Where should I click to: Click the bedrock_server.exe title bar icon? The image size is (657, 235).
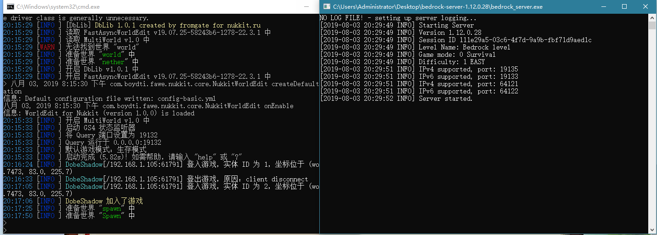pyautogui.click(x=326, y=7)
